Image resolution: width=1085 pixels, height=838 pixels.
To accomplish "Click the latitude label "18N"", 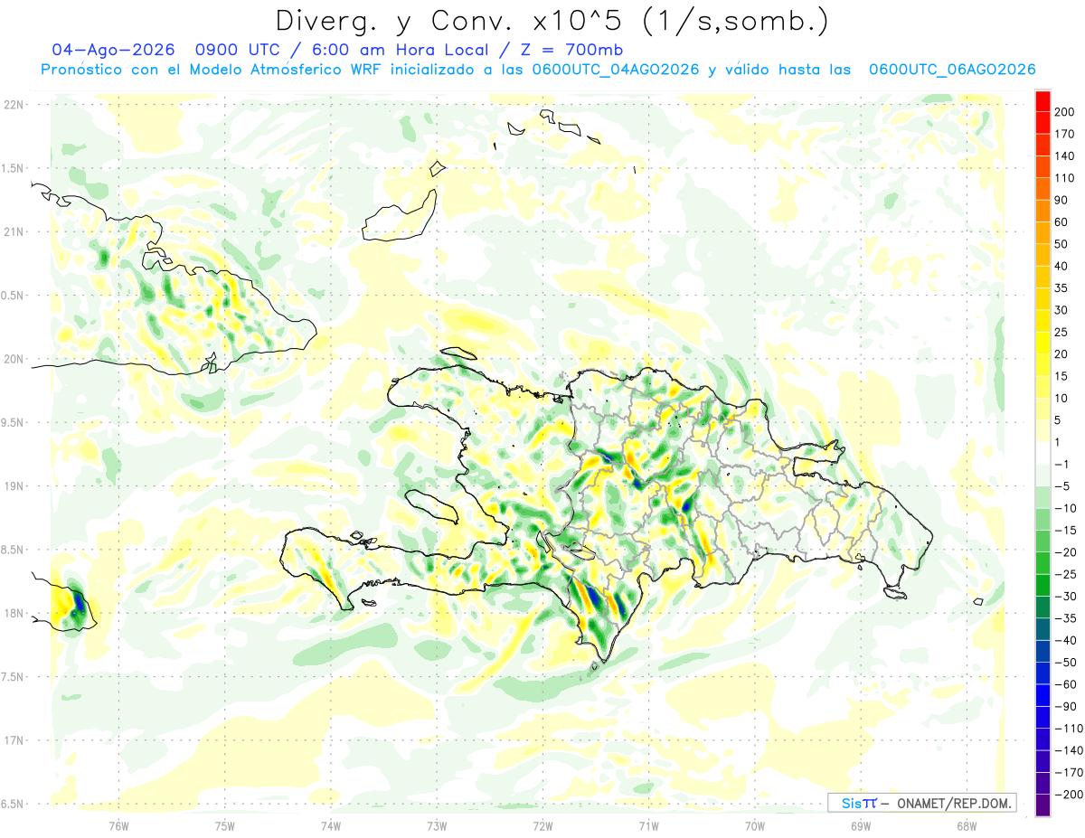I will tap(14, 613).
